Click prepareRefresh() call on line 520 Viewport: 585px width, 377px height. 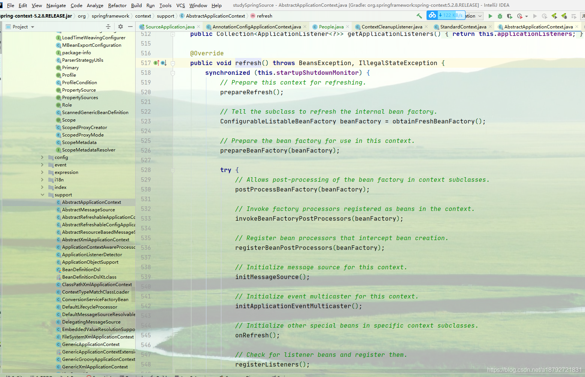(x=252, y=92)
